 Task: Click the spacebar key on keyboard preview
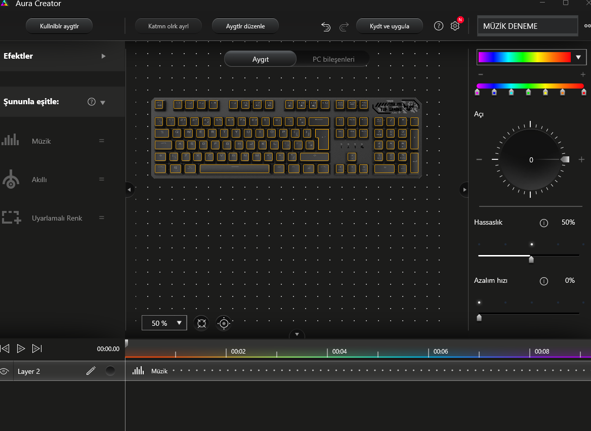coord(234,168)
